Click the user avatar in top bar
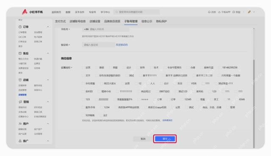The height and width of the screenshot is (156, 271). [249, 12]
